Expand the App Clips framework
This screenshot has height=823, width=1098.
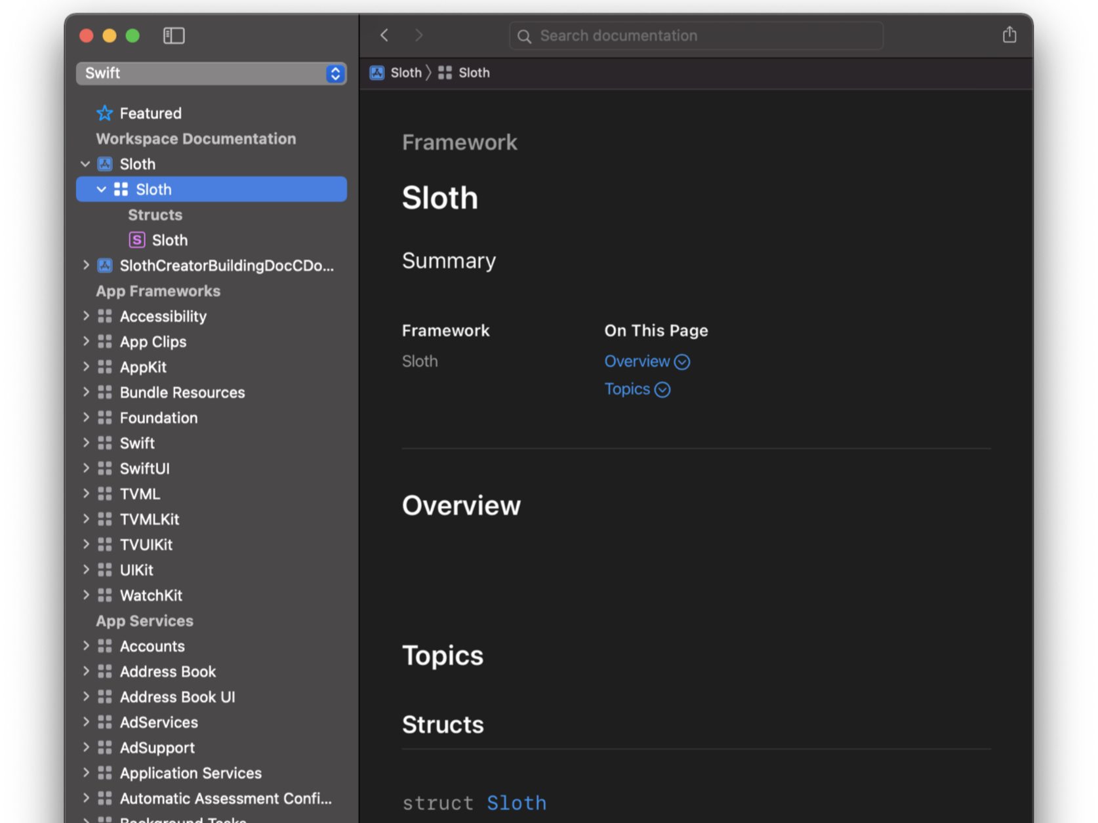pyautogui.click(x=86, y=341)
